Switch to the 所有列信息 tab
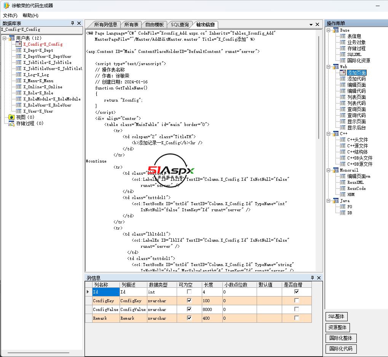388x357 pixels. pyautogui.click(x=105, y=24)
